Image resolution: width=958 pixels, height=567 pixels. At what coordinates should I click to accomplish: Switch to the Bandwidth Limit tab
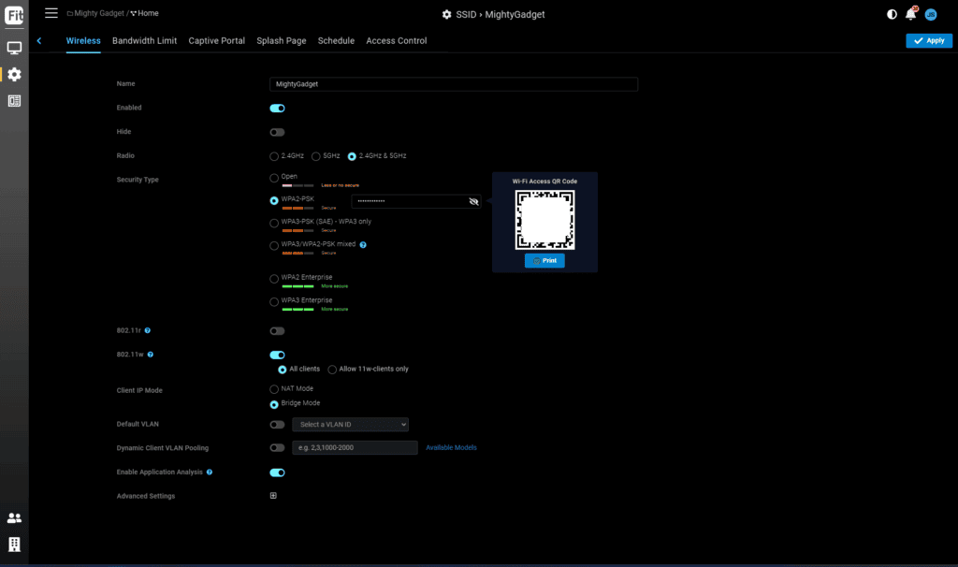[144, 41]
